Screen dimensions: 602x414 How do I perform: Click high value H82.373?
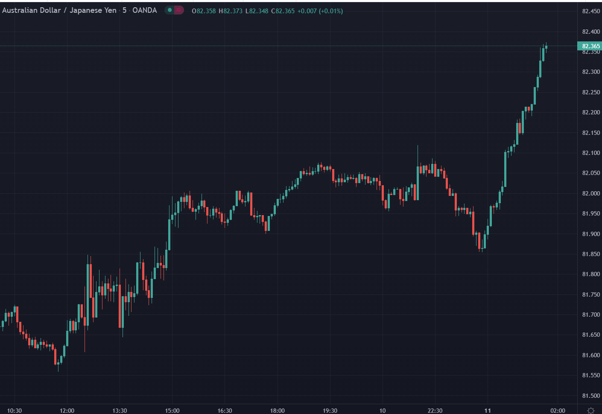click(231, 11)
